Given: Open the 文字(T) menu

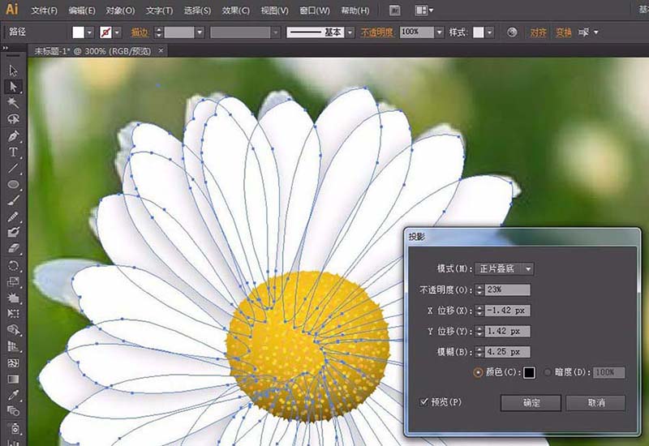Looking at the screenshot, I should coord(159,11).
